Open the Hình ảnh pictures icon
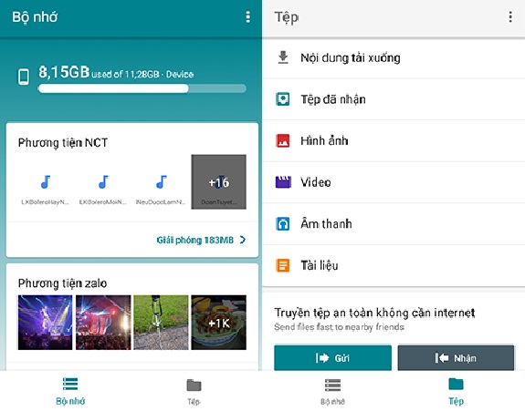Screen dimensions: 525x411 click(x=283, y=140)
